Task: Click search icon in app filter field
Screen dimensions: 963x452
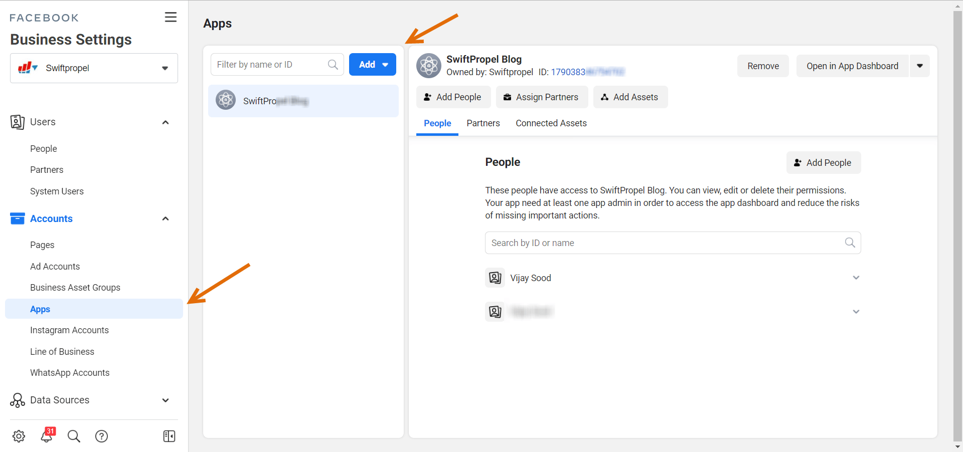Action: click(x=333, y=65)
